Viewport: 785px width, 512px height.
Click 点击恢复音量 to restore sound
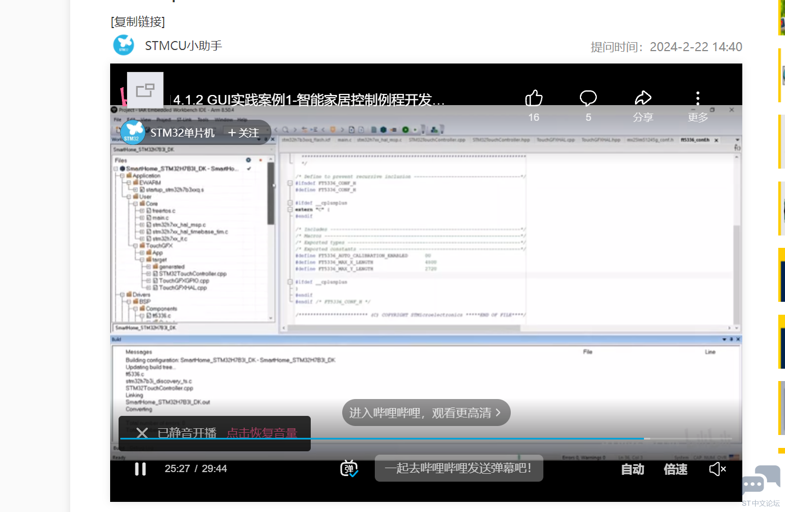click(x=262, y=433)
